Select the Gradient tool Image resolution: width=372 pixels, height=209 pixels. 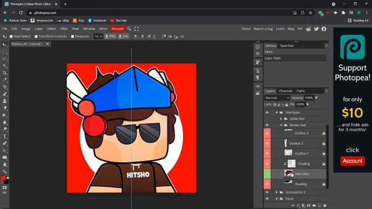(5, 115)
